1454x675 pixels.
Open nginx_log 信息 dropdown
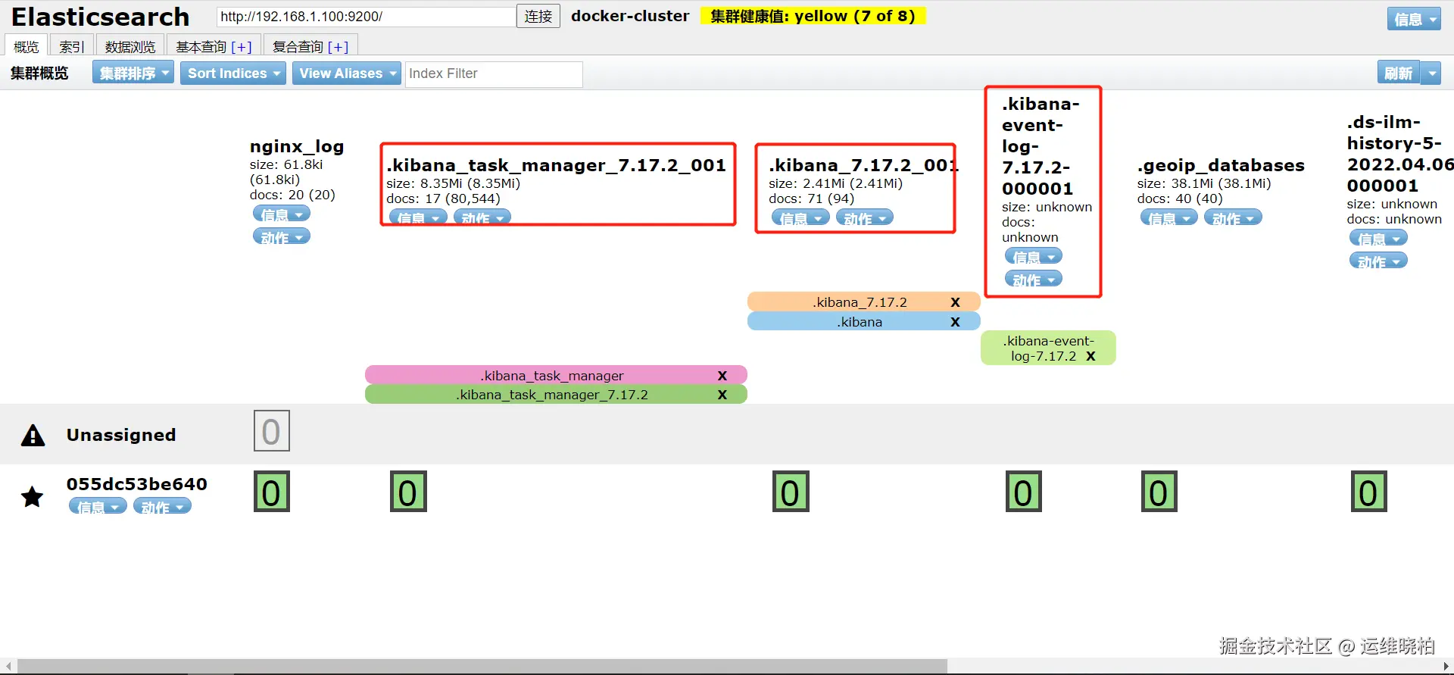pos(282,214)
